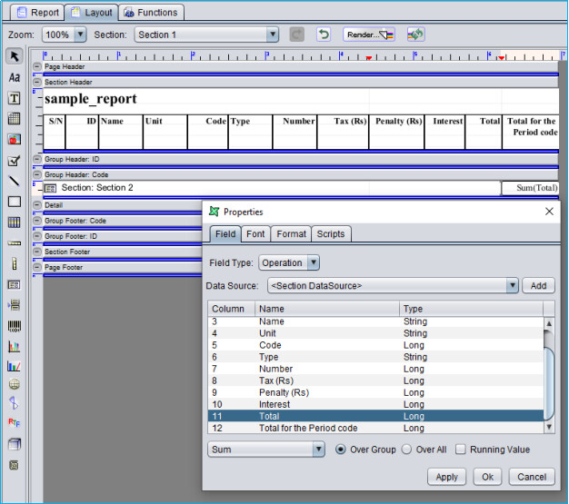
Task: Select the arrow pointer tool
Action: (15, 56)
